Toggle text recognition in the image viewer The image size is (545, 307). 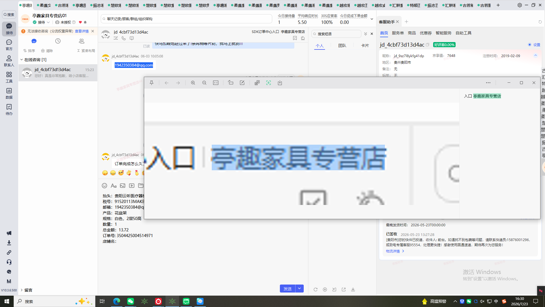pos(269,83)
